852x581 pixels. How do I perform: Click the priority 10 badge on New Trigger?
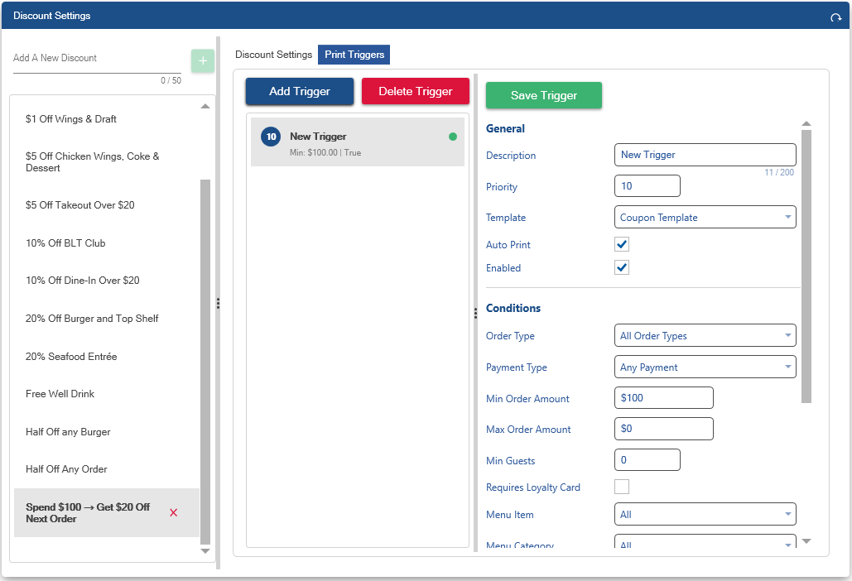(x=271, y=137)
